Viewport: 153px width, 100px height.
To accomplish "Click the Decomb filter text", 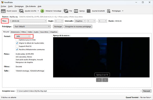I will pos(19,67).
